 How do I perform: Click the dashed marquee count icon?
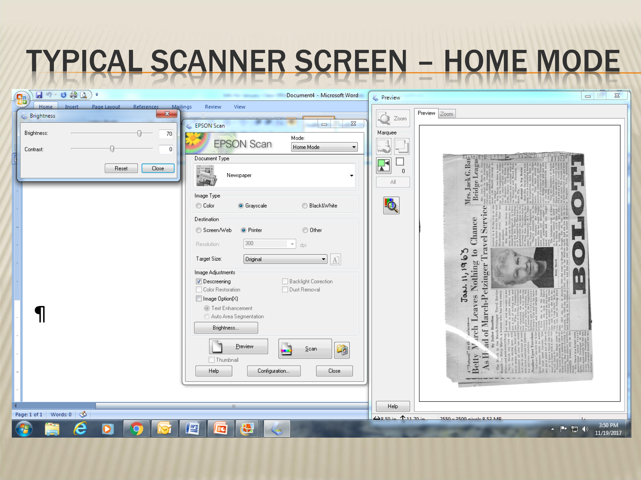click(400, 161)
